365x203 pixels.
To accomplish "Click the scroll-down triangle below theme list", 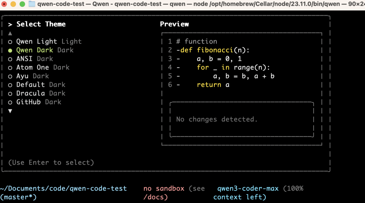I will tap(10, 111).
